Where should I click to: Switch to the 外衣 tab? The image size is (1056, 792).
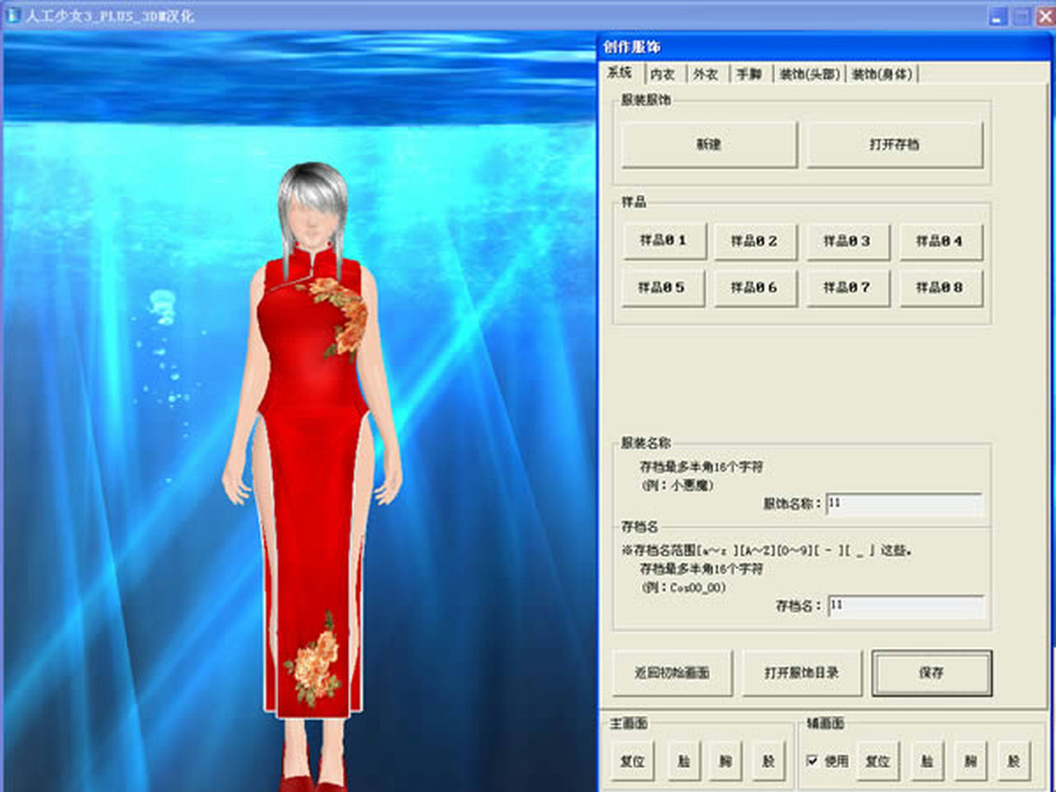(x=705, y=74)
